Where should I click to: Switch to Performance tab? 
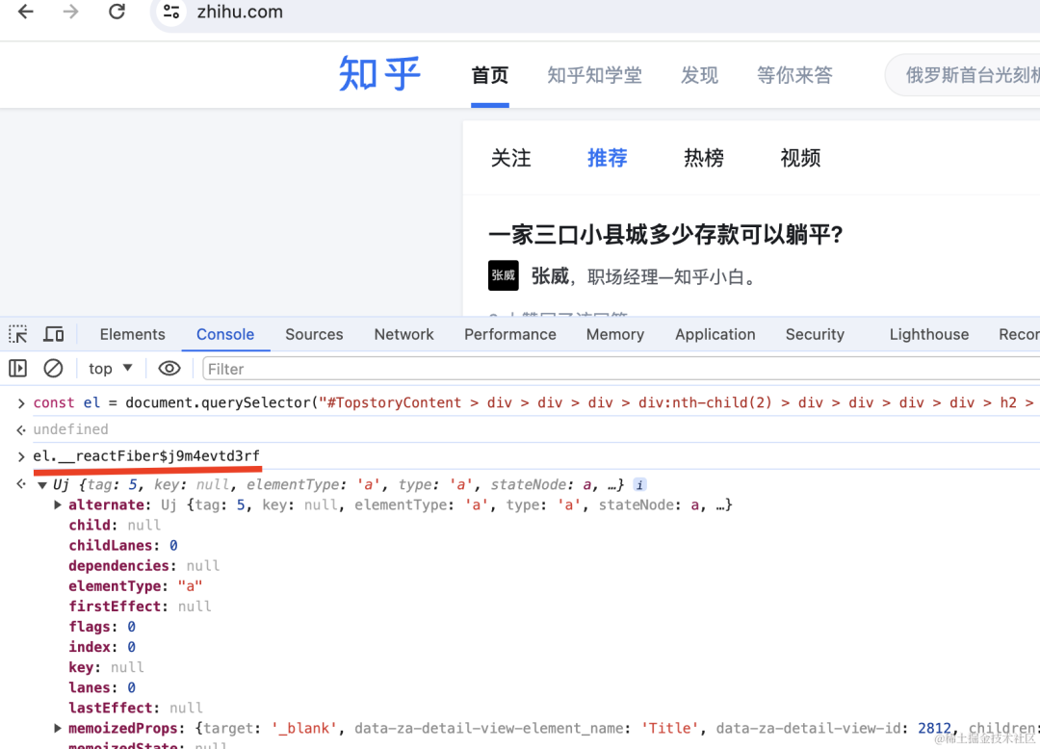point(509,334)
